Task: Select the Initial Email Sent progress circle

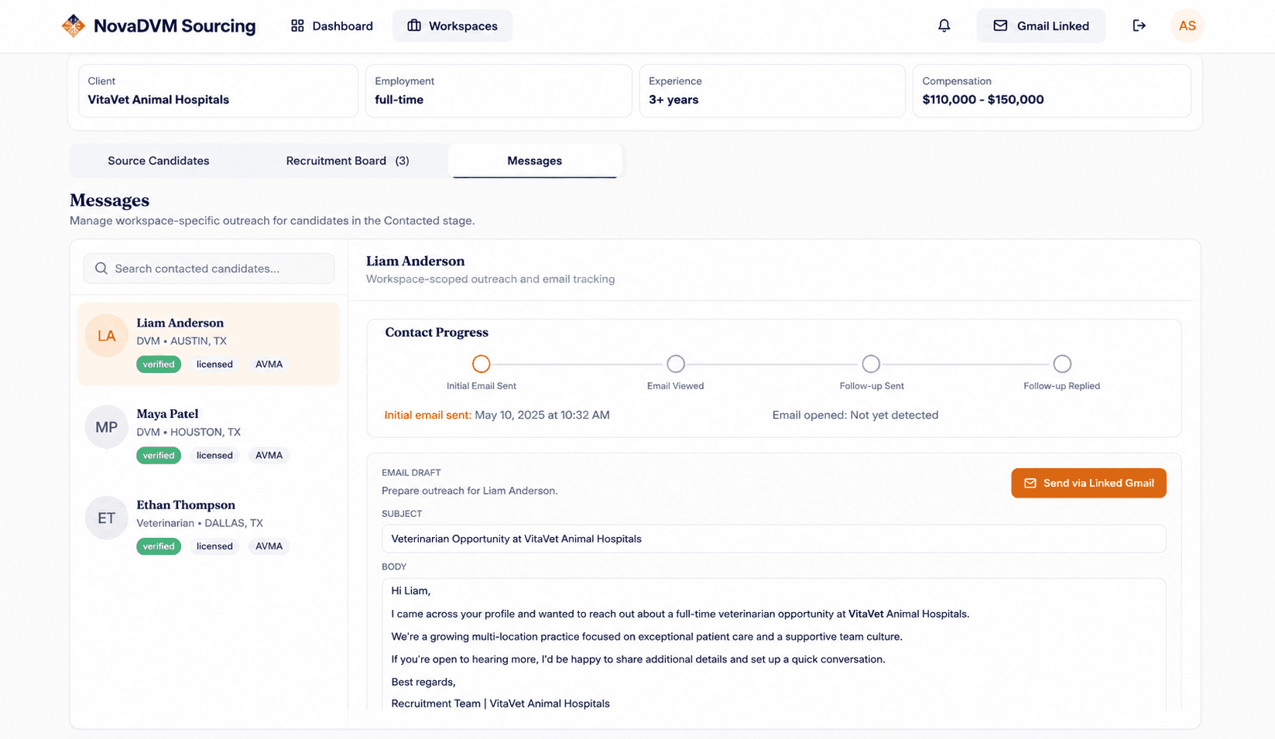Action: (482, 364)
